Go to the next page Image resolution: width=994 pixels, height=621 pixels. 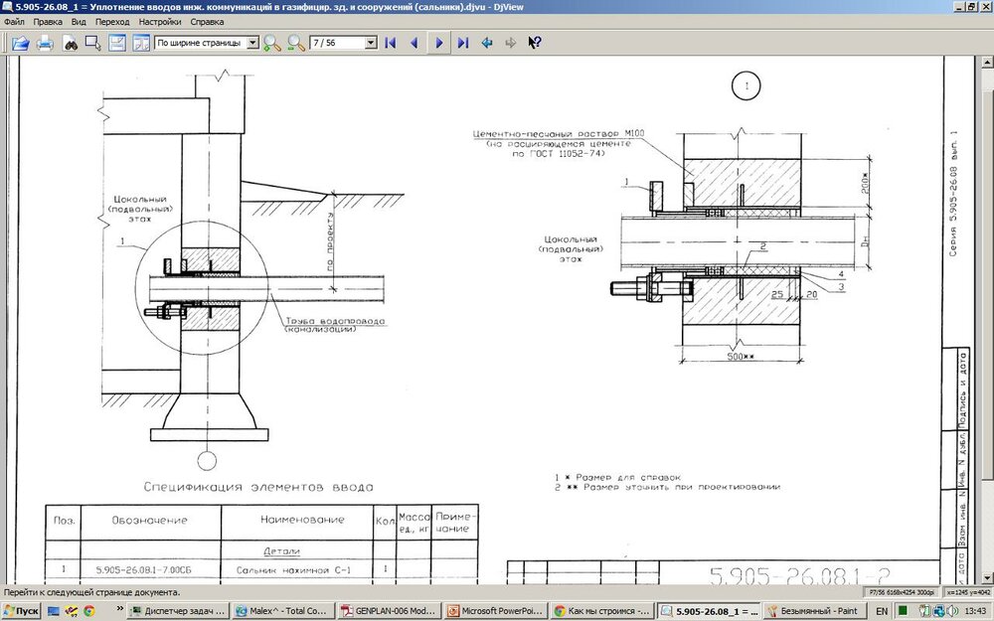(438, 43)
